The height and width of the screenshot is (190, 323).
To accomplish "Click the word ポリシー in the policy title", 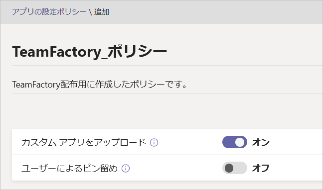I will pyautogui.click(x=137, y=51).
